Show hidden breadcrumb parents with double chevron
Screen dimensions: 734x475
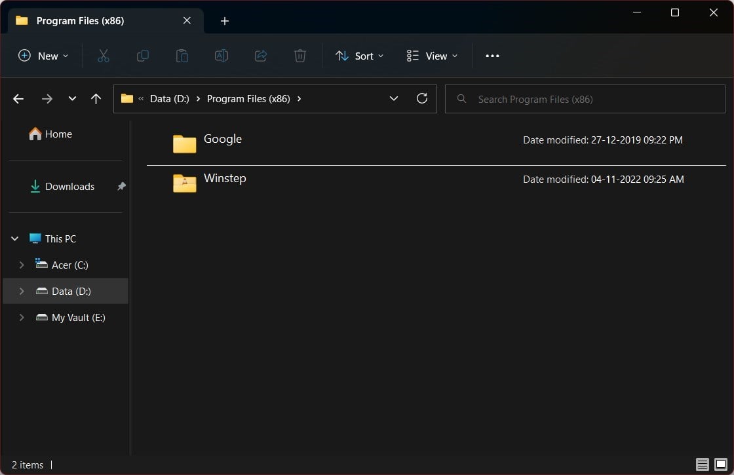coord(141,99)
